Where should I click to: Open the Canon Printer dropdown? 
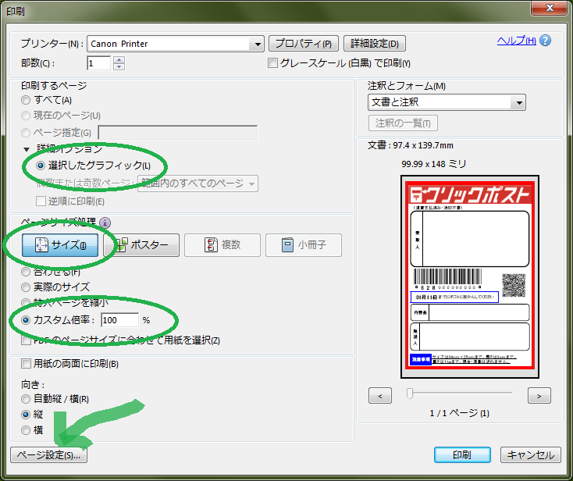(x=176, y=44)
